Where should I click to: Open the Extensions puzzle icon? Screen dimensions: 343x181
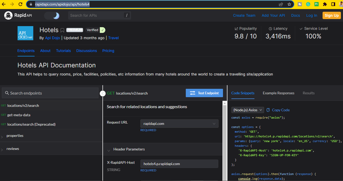(x=325, y=4)
